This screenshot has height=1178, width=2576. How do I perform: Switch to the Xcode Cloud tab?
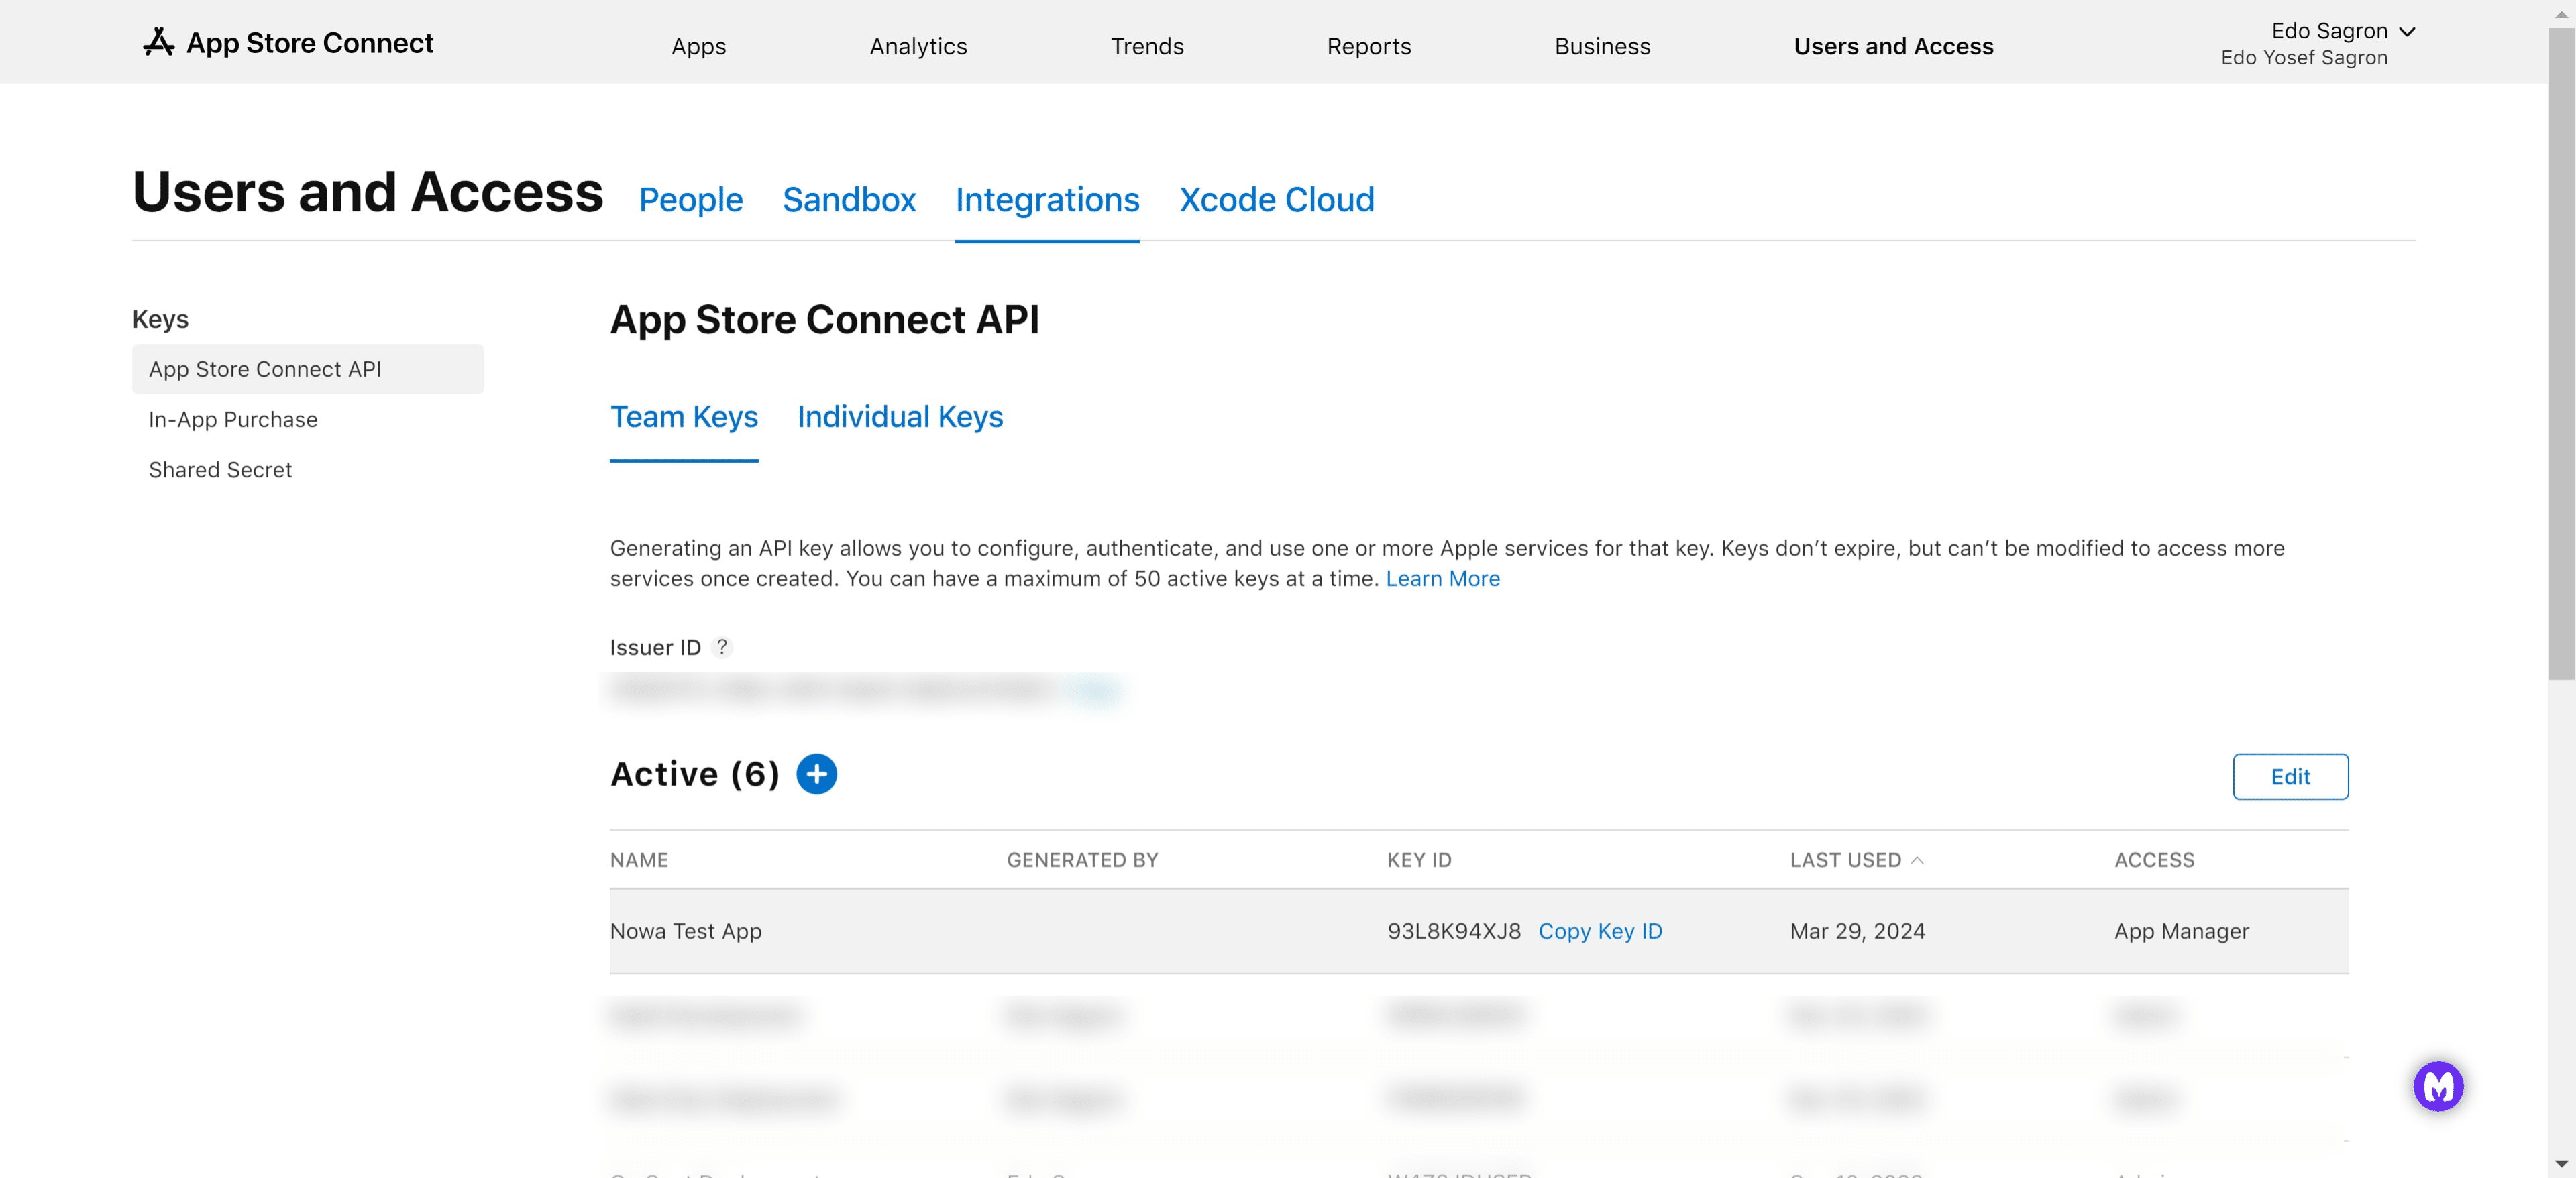click(1276, 200)
